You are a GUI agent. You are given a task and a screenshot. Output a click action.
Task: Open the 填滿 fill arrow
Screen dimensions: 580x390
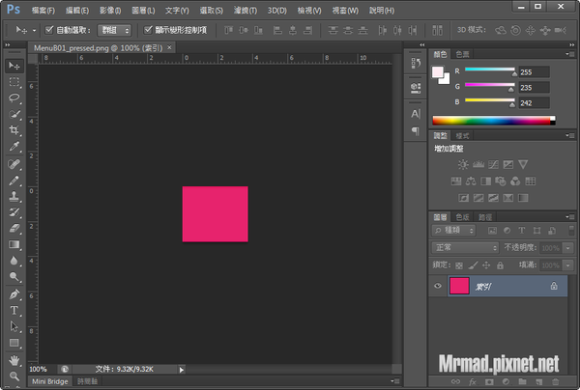[567, 265]
